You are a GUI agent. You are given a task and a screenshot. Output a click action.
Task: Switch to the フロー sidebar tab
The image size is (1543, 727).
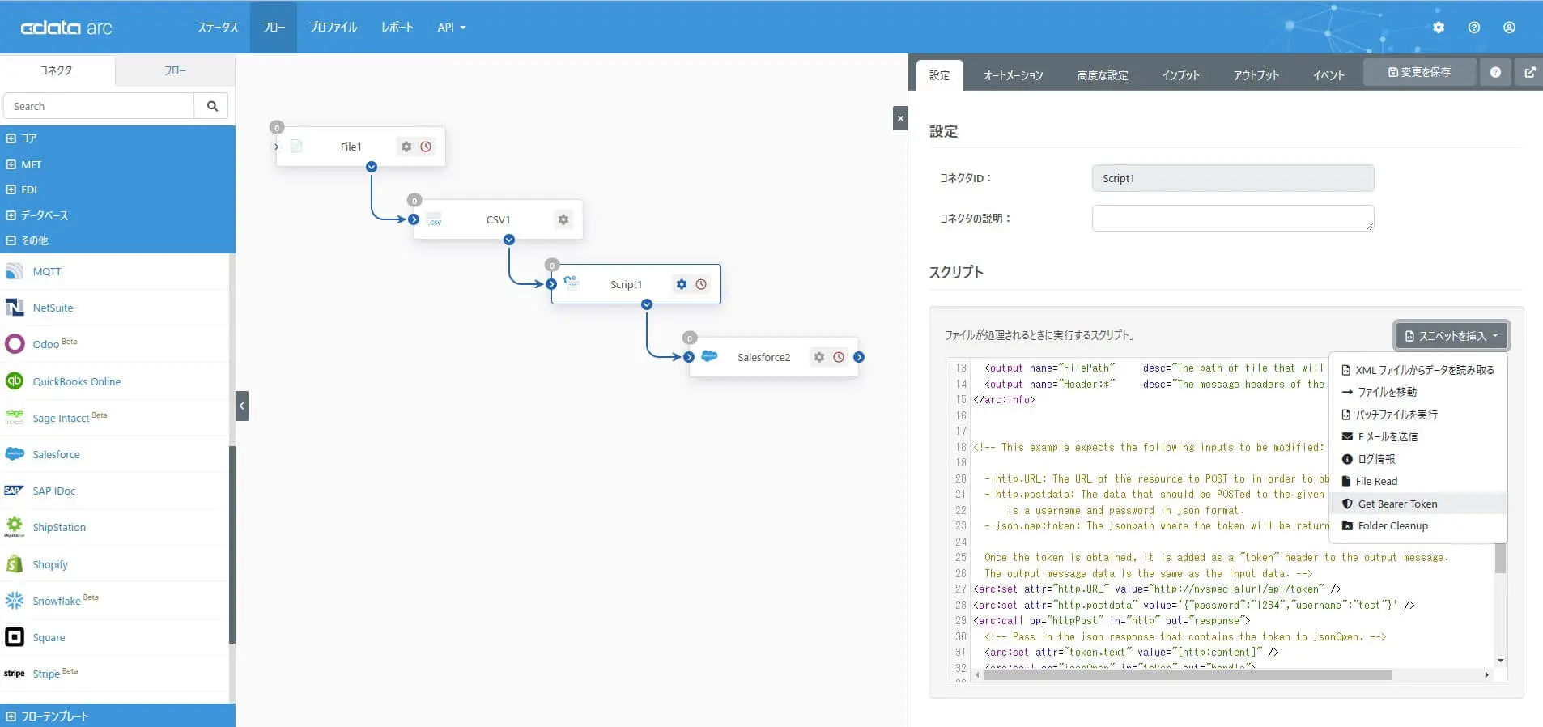pos(175,71)
